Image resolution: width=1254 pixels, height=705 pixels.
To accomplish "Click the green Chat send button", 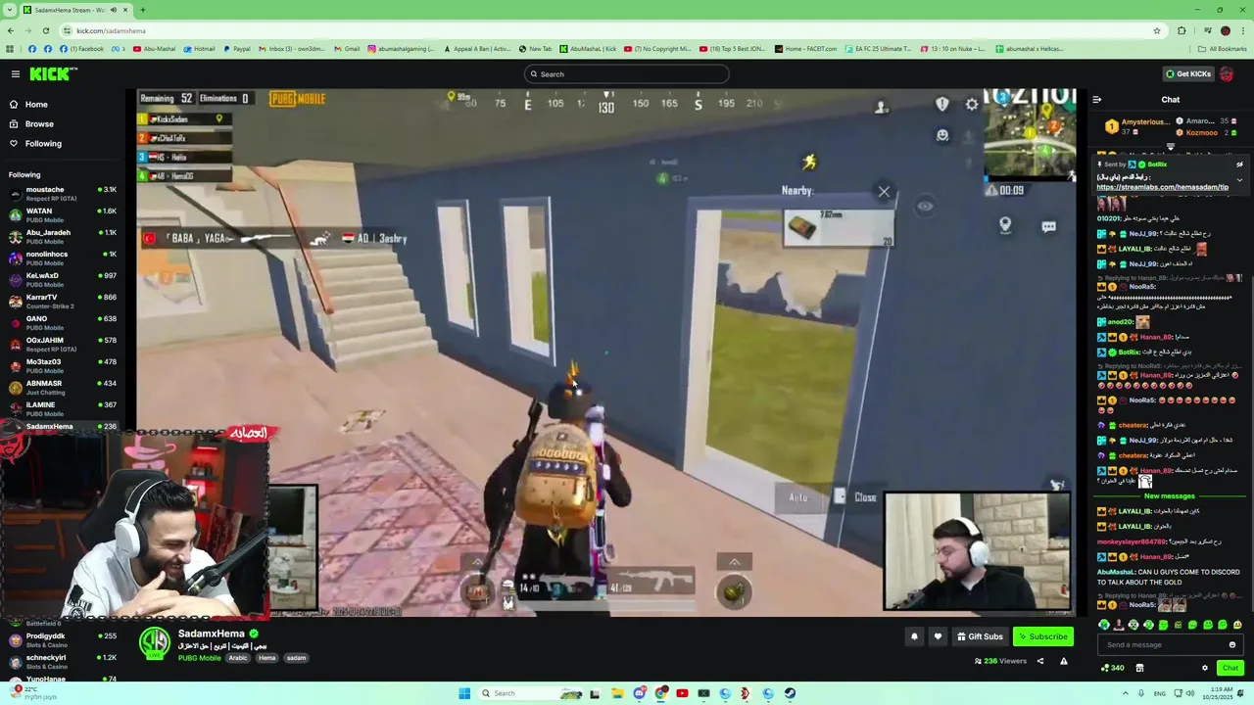I will pos(1230,668).
